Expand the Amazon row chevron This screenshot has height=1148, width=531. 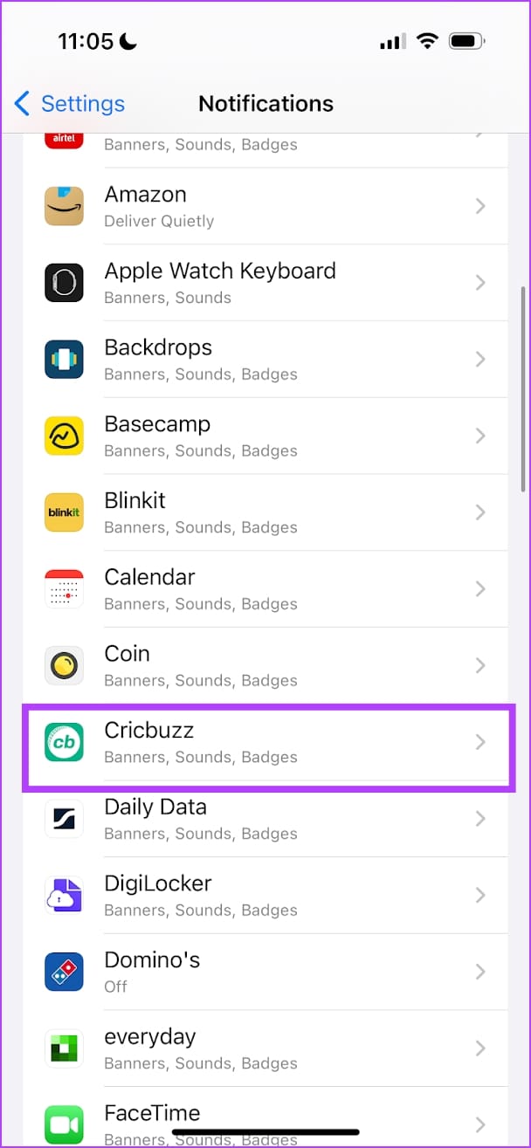479,206
